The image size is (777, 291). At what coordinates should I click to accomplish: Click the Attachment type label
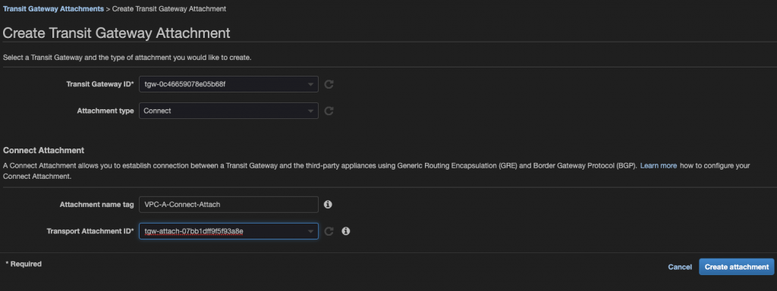tap(105, 111)
